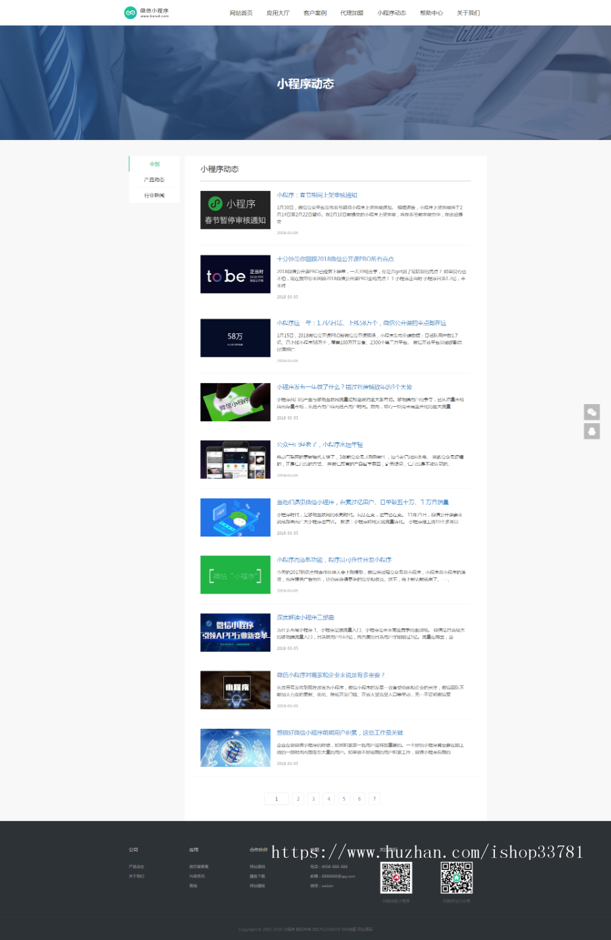Open 客户案例 navigation item

(315, 13)
